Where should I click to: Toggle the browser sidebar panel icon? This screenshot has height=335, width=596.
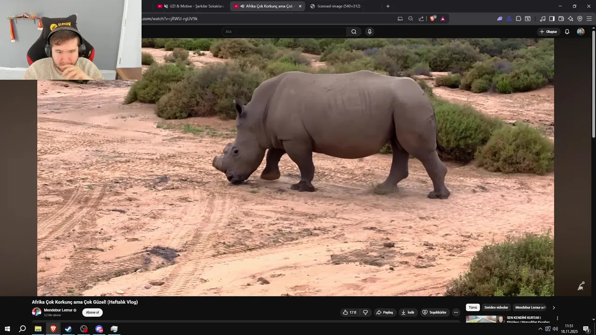click(x=552, y=19)
